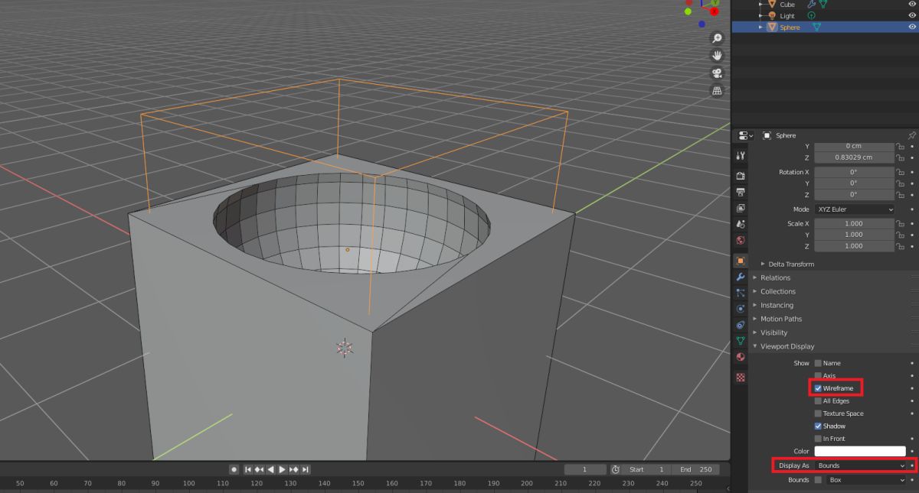Viewport: 919px width, 493px height.
Task: Click the pan view hand icon
Action: coord(717,56)
